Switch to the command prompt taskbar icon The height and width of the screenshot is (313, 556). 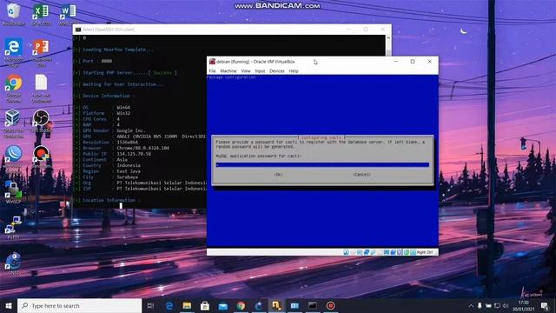coord(313,305)
